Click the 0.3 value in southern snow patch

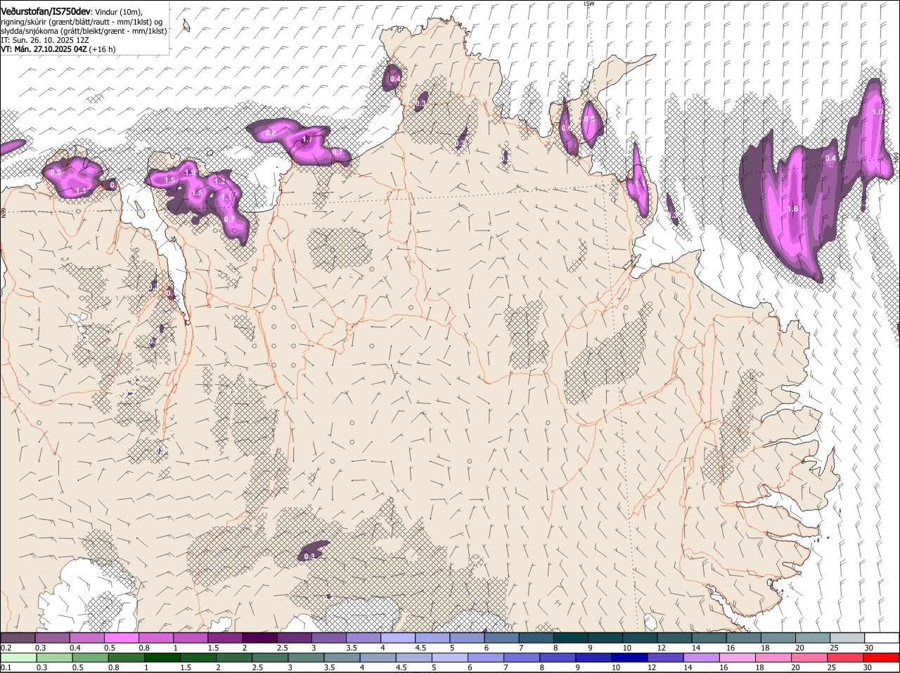(309, 556)
